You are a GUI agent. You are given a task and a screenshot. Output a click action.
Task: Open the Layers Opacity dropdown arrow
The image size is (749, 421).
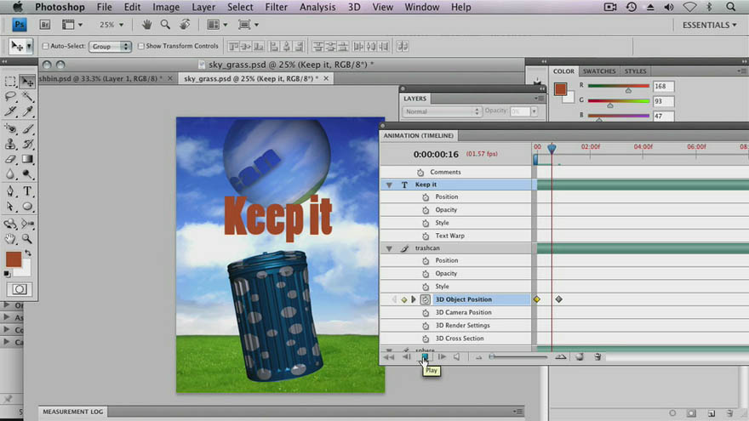[534, 111]
